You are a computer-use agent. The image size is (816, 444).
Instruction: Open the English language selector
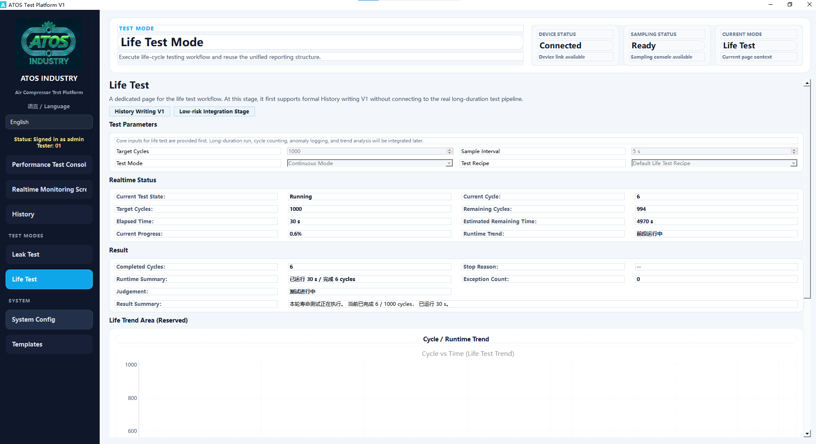pyautogui.click(x=49, y=122)
